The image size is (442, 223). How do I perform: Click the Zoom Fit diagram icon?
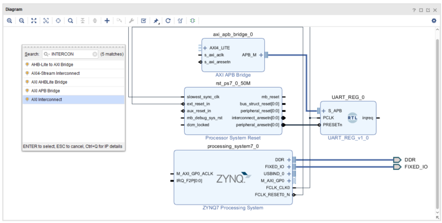(34, 21)
